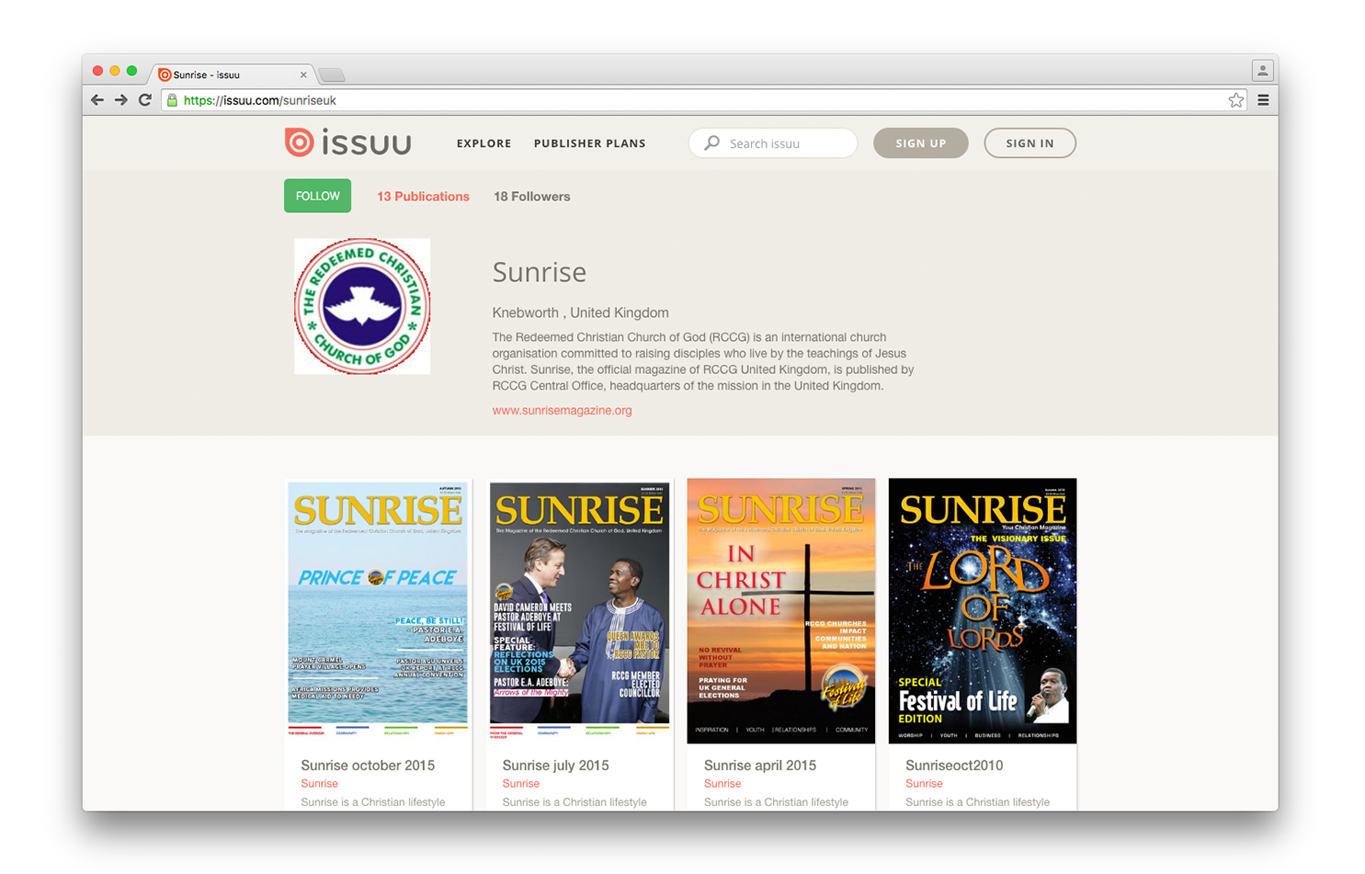Switch to the 18 Followers tab
The height and width of the screenshot is (874, 1365).
click(x=531, y=197)
